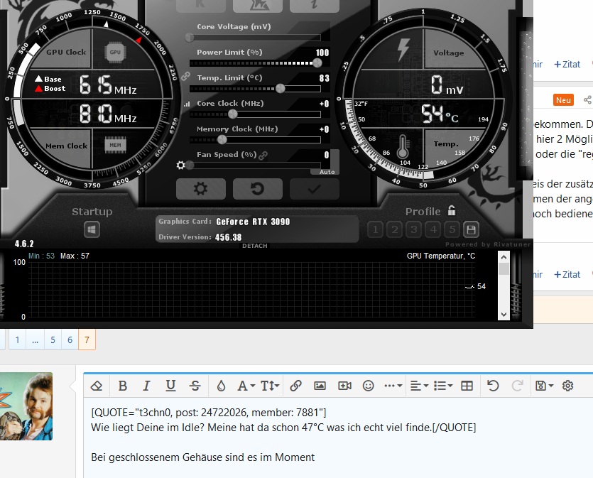Open MSI Afterburner settings gear button
593x478 pixels.
tap(201, 189)
